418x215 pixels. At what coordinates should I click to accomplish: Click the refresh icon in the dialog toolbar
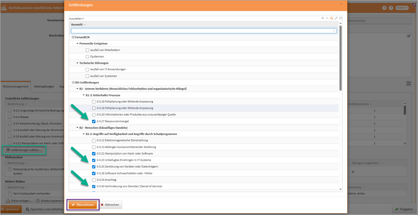(340, 18)
